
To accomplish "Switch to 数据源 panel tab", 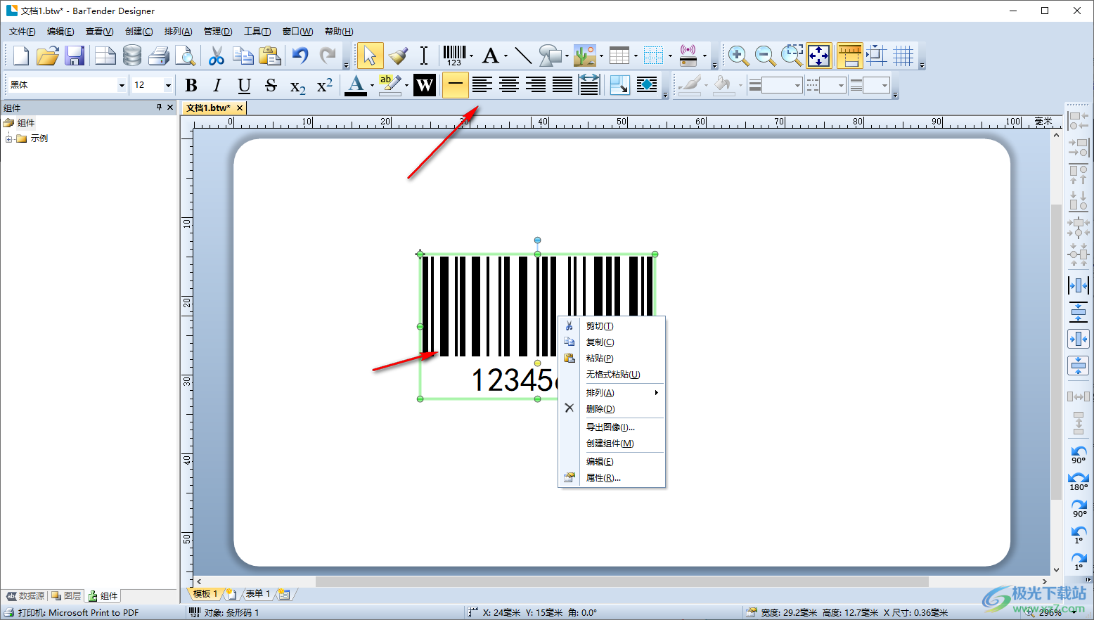I will click(x=25, y=596).
